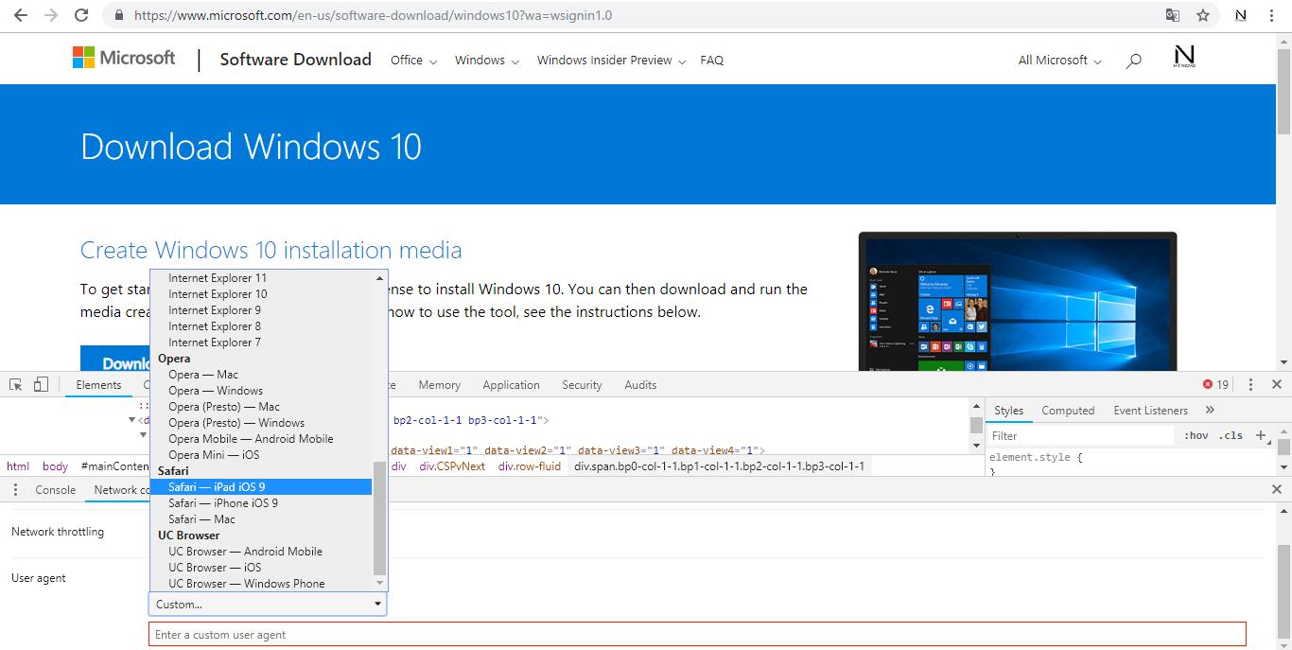The image size is (1292, 650).
Task: Open the Custom... user agent dropdown
Action: coord(268,604)
